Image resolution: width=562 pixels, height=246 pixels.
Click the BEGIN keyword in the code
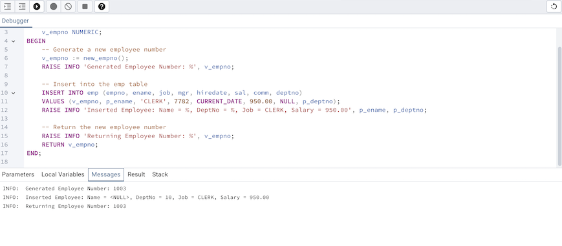coord(36,41)
